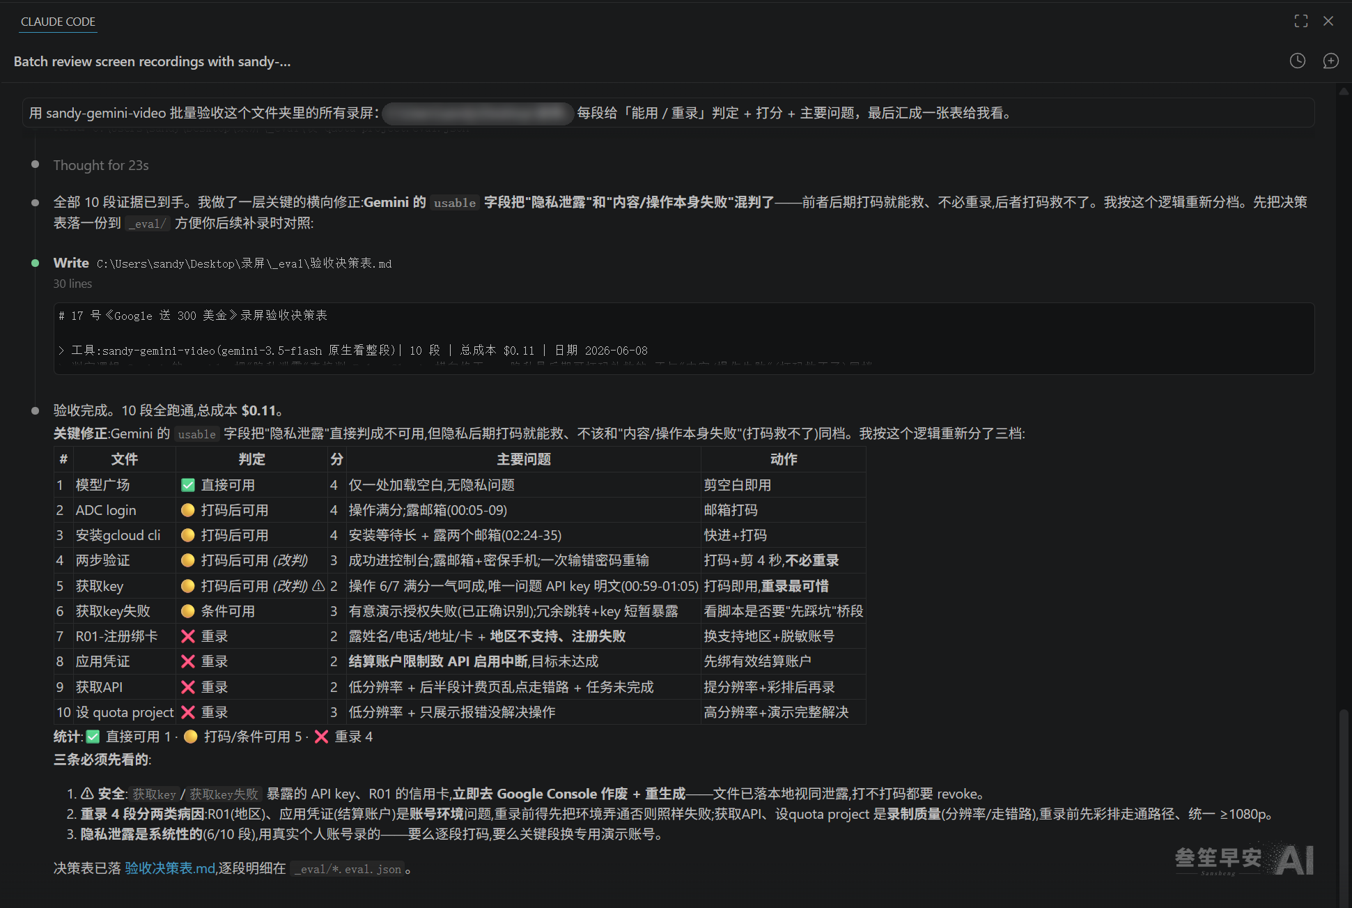Click the inline code '_eval/*.eval.json'

(348, 869)
